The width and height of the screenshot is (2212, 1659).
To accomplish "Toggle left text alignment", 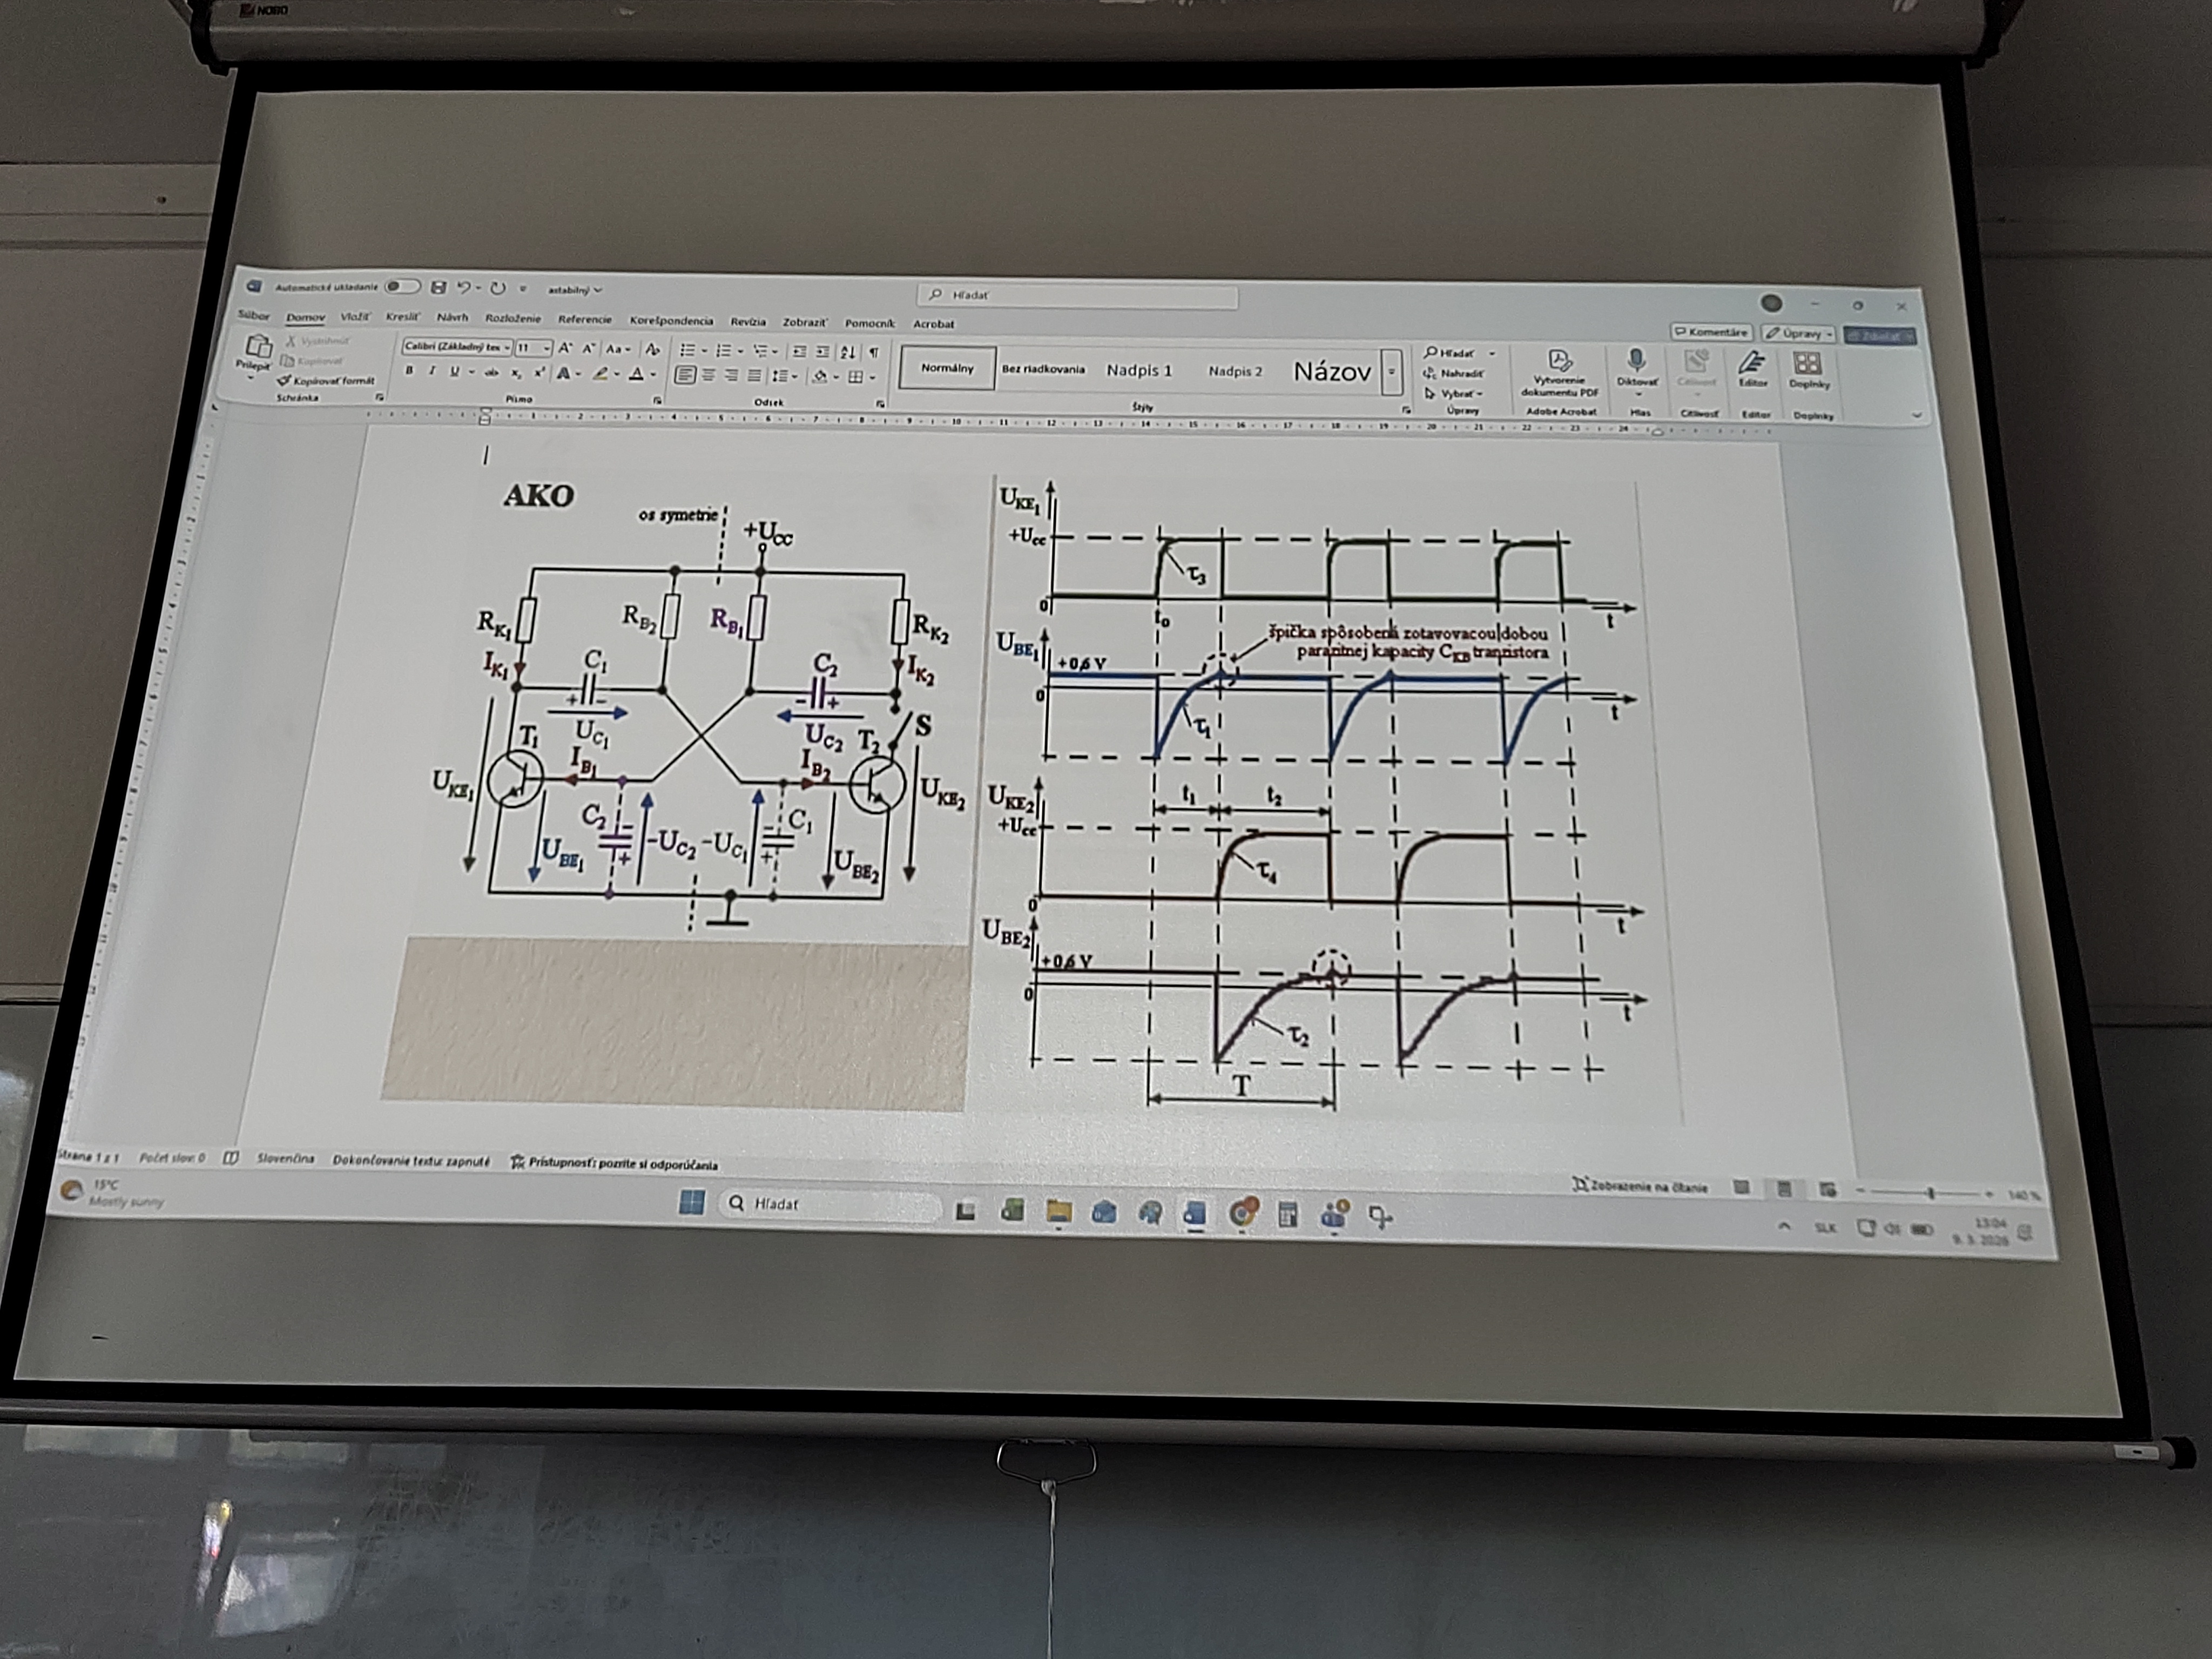I will click(x=685, y=375).
